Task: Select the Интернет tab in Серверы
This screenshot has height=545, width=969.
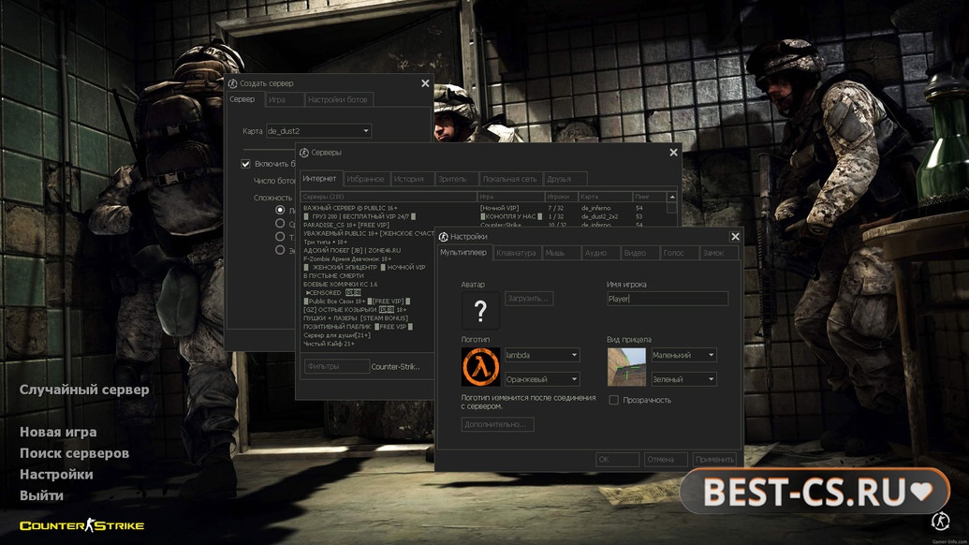Action: (320, 179)
